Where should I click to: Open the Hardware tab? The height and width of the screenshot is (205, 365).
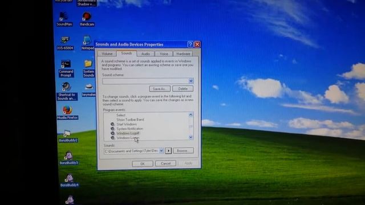pos(183,54)
